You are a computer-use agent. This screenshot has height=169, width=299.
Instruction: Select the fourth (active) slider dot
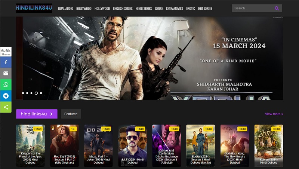click(x=36, y=93)
